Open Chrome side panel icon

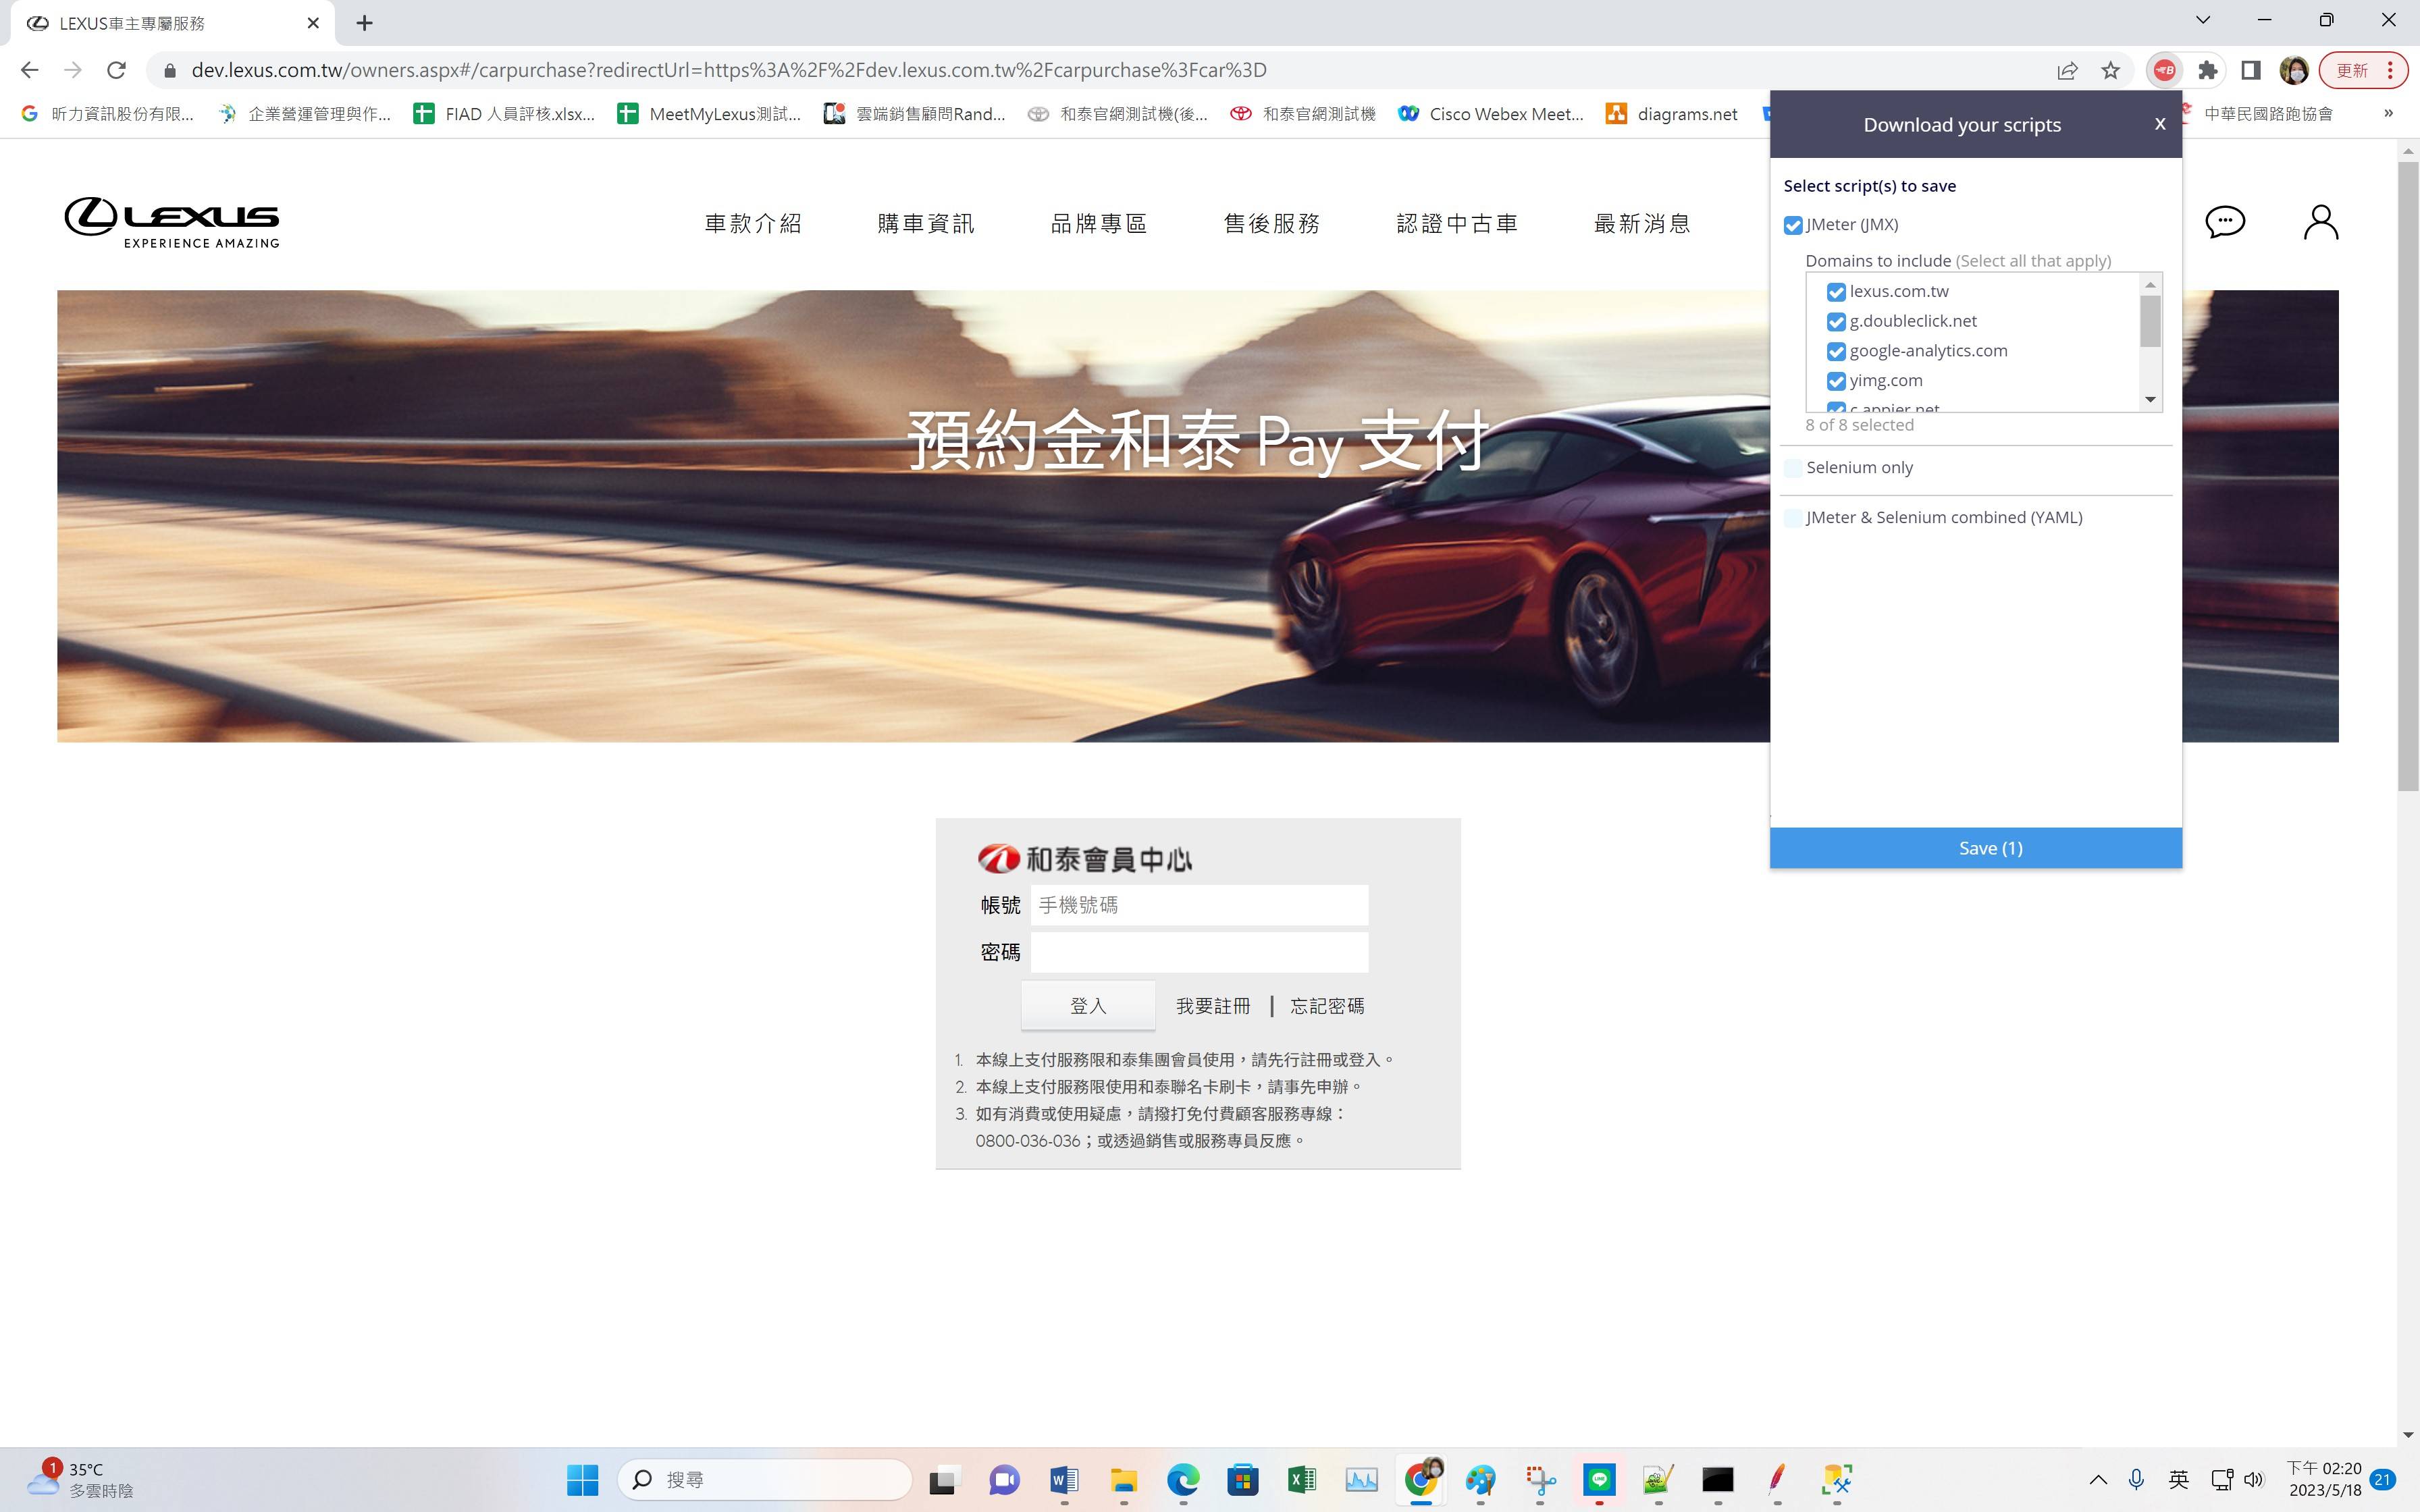(x=2251, y=70)
